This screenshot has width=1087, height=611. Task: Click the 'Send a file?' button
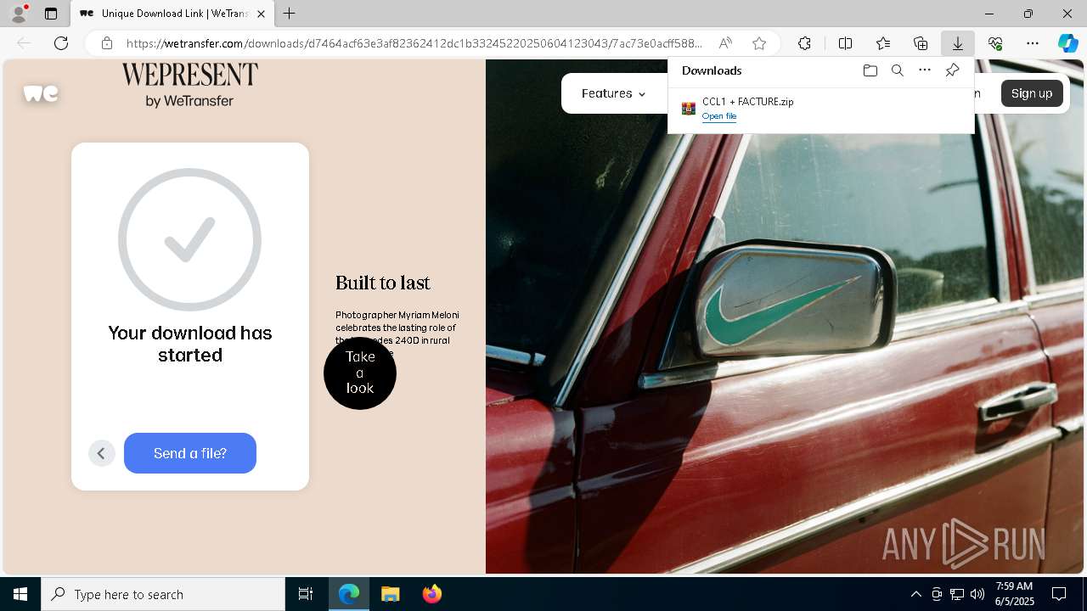click(190, 453)
